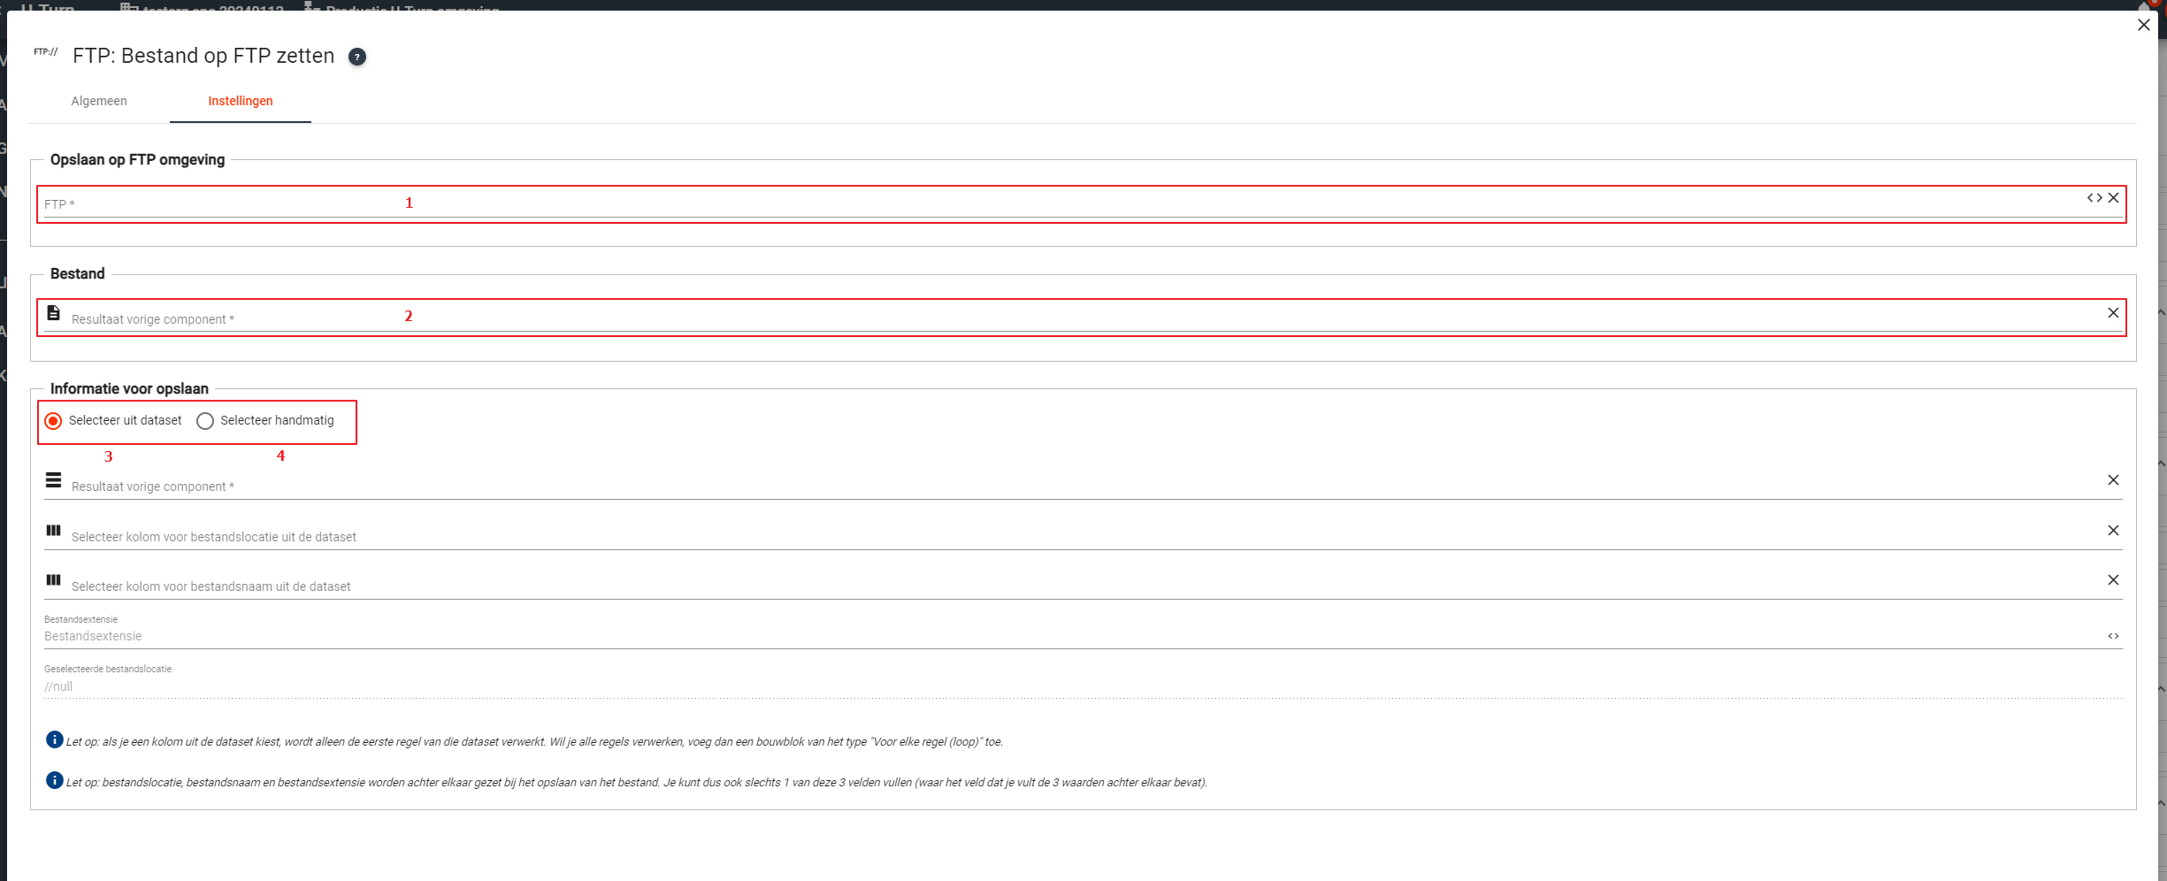Click code brackets icon in Bestandsextensie field
The height and width of the screenshot is (881, 2167).
(x=2113, y=636)
